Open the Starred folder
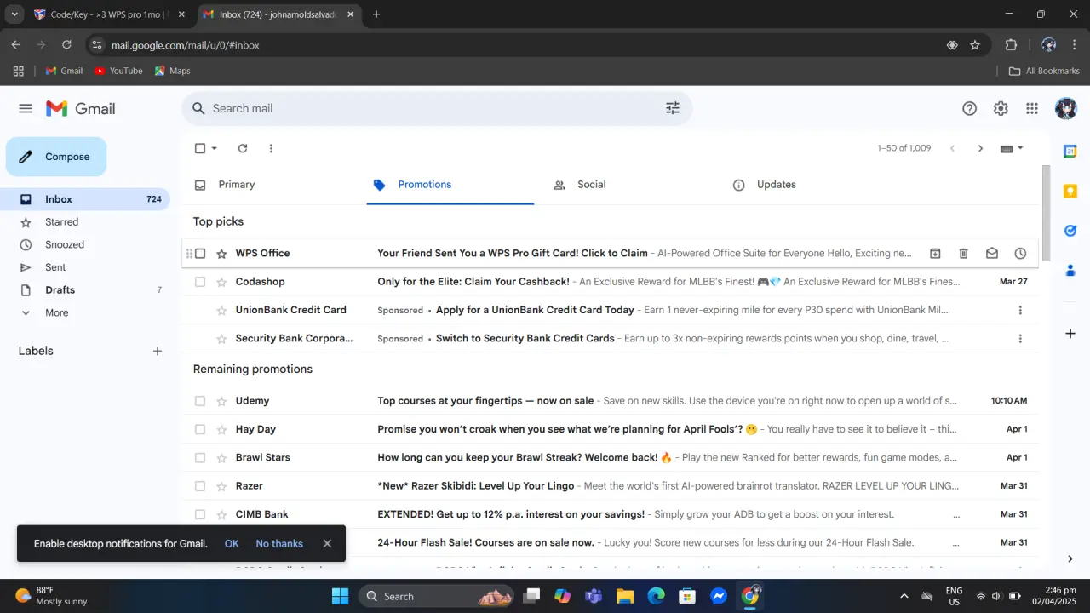Viewport: 1090px width, 613px height. tap(61, 221)
